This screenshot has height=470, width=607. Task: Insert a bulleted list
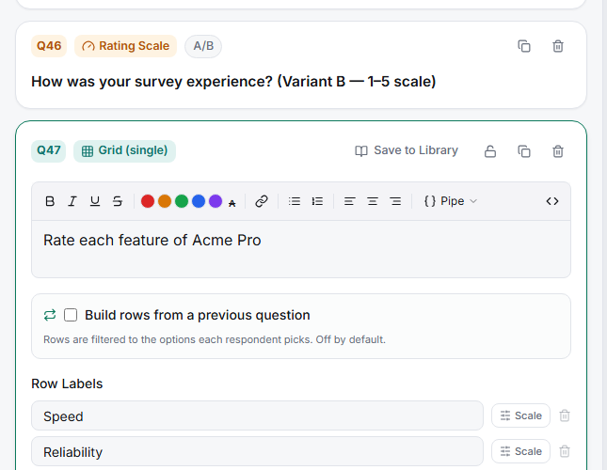pos(295,201)
